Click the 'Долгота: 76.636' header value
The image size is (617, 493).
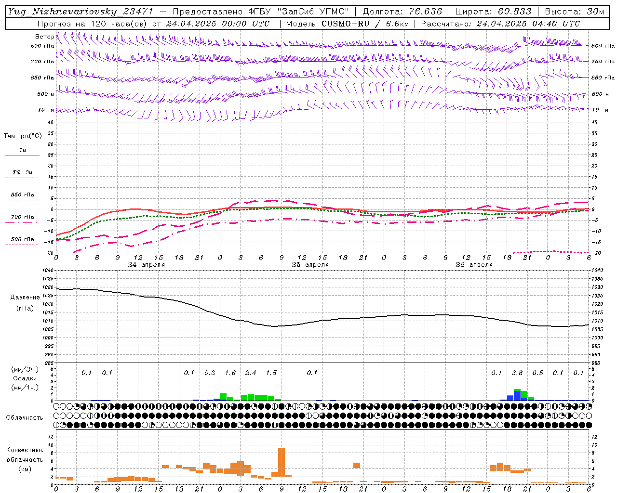(402, 12)
